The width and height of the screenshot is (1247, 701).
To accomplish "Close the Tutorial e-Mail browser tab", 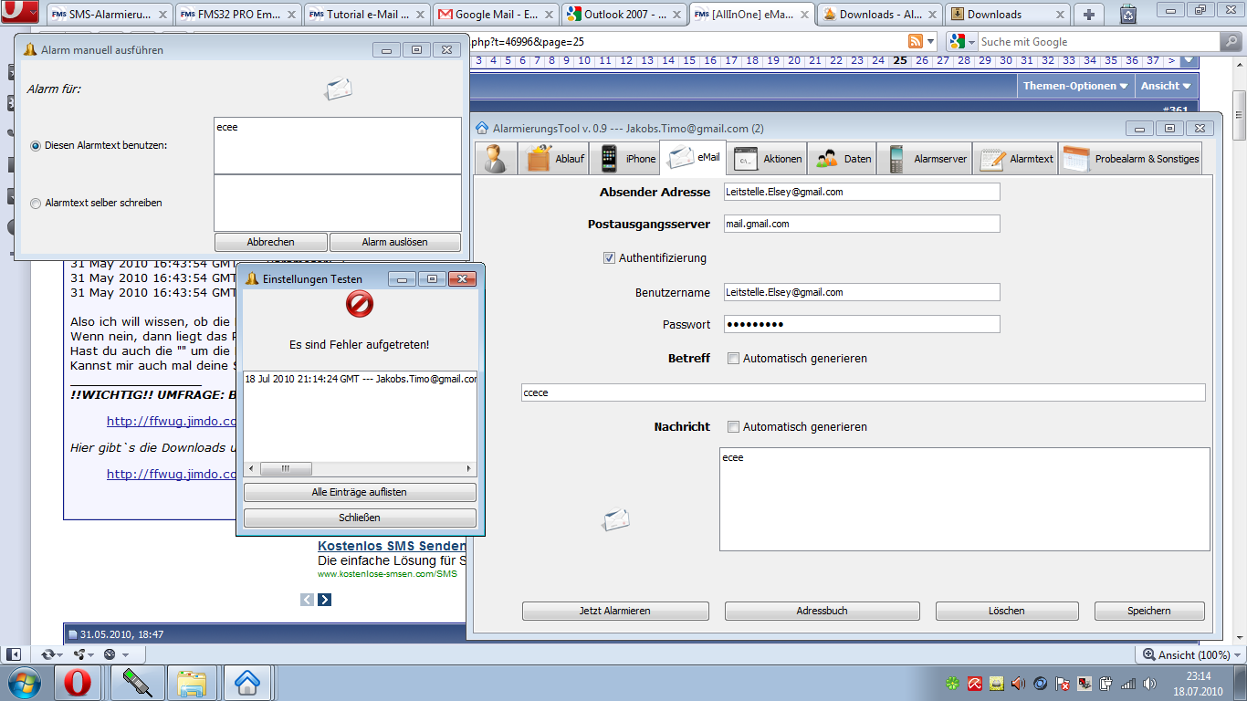I will pos(419,15).
